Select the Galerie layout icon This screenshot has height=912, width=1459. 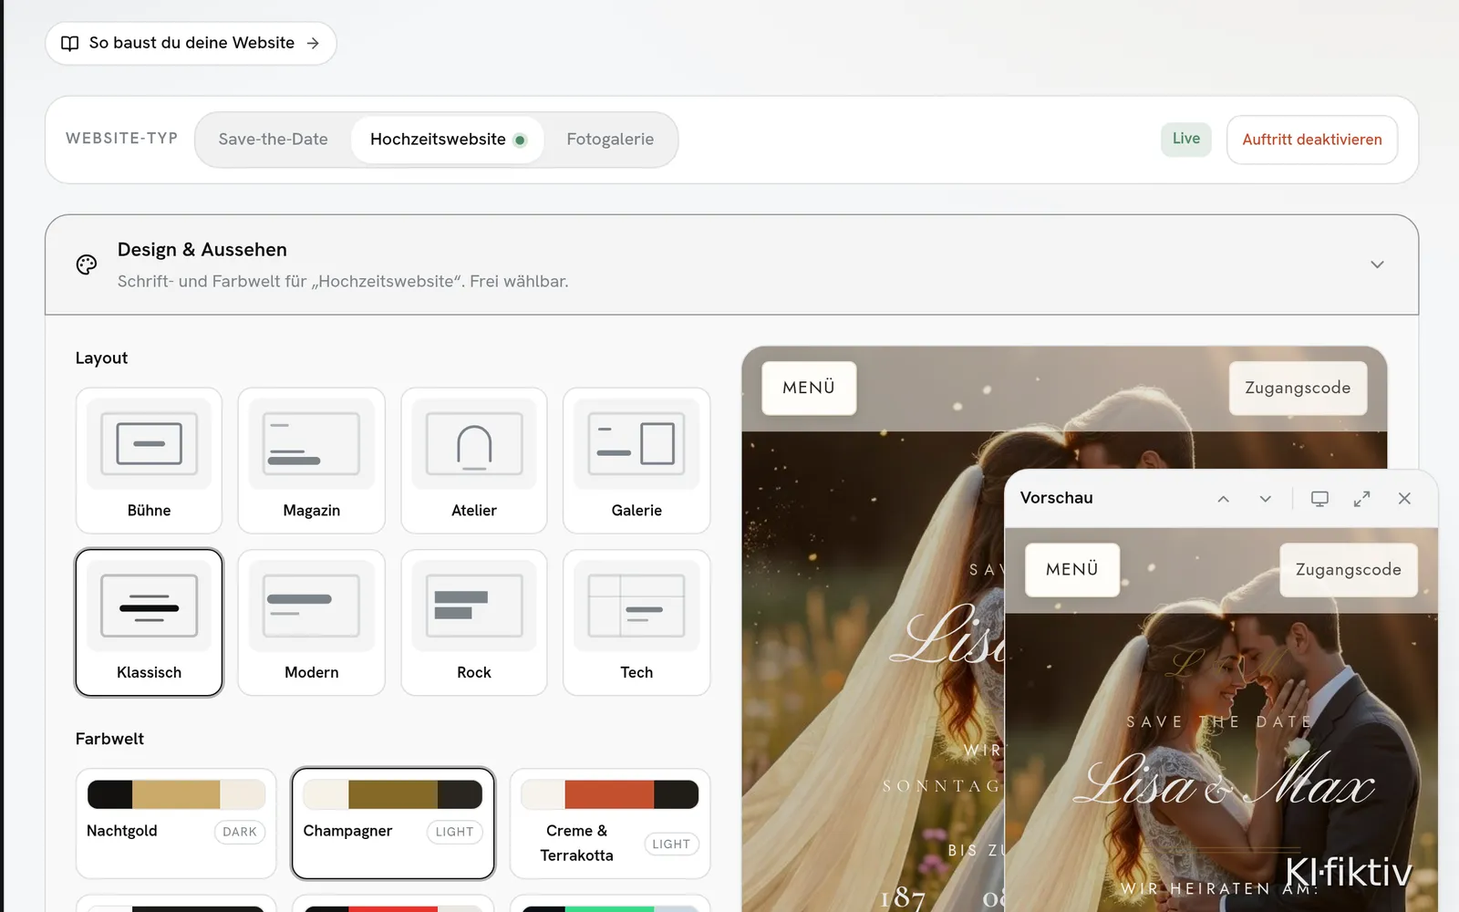tap(636, 443)
